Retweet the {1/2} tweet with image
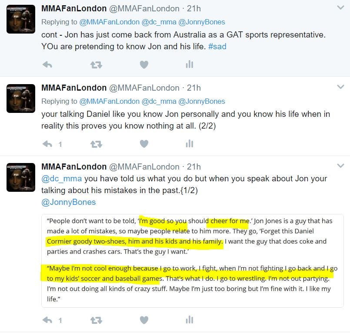 [x=96, y=320]
